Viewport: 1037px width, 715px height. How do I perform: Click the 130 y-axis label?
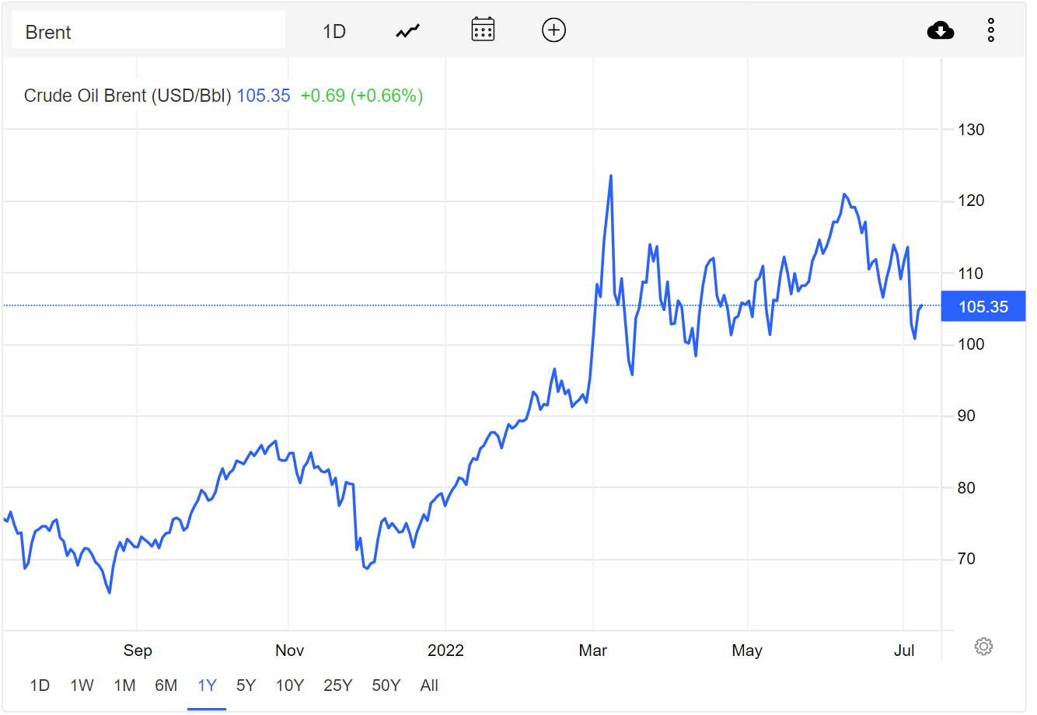tap(971, 130)
